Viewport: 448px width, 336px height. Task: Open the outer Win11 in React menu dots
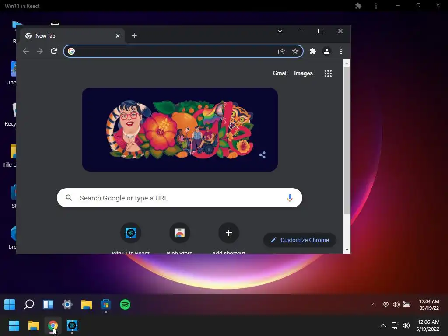coord(376,6)
